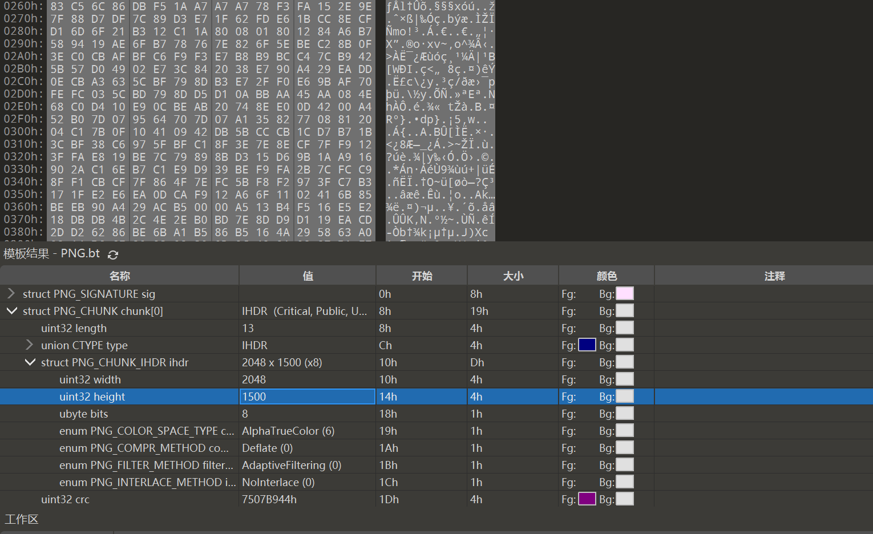This screenshot has height=534, width=873.
Task: Click the 模板结果 - PNG.bt panel title
Action: [52, 254]
